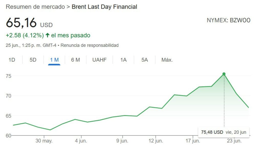The image size is (262, 146).
Task: Click the 75,48 USD price tooltip
Action: pos(223,132)
